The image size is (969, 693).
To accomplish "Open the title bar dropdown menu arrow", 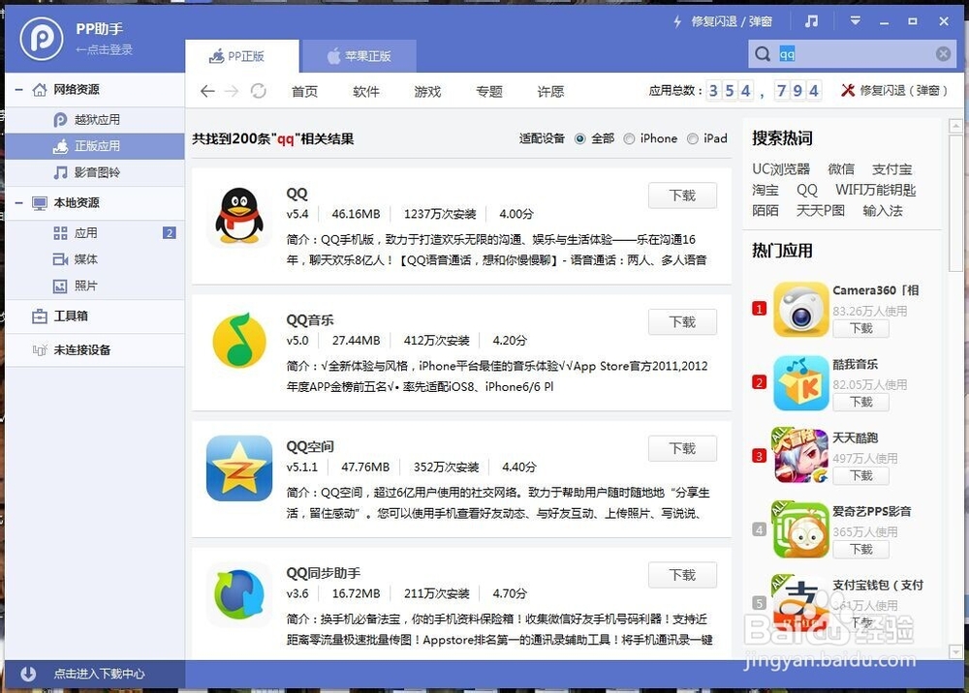I will [x=856, y=21].
